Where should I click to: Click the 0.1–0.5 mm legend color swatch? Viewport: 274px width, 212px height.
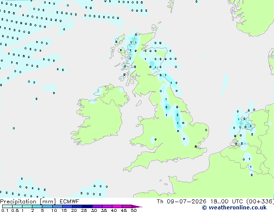[x=7, y=206]
